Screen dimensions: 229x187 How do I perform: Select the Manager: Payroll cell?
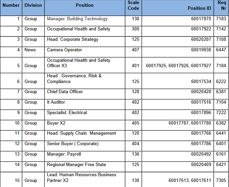click(x=85, y=156)
